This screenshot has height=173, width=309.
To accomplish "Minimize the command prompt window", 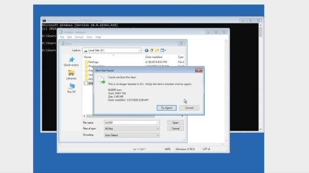I will coord(243,21).
